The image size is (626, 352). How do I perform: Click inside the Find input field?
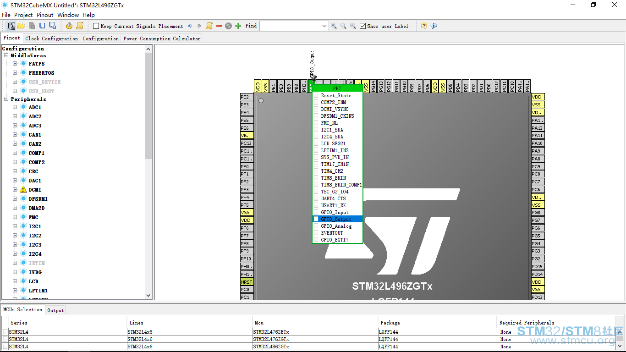tap(291, 26)
